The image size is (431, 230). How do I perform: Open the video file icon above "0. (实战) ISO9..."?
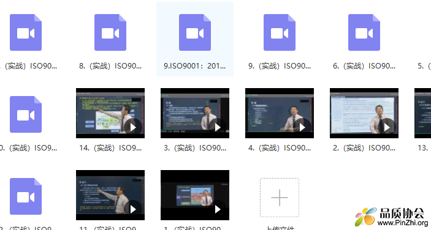pos(26,114)
